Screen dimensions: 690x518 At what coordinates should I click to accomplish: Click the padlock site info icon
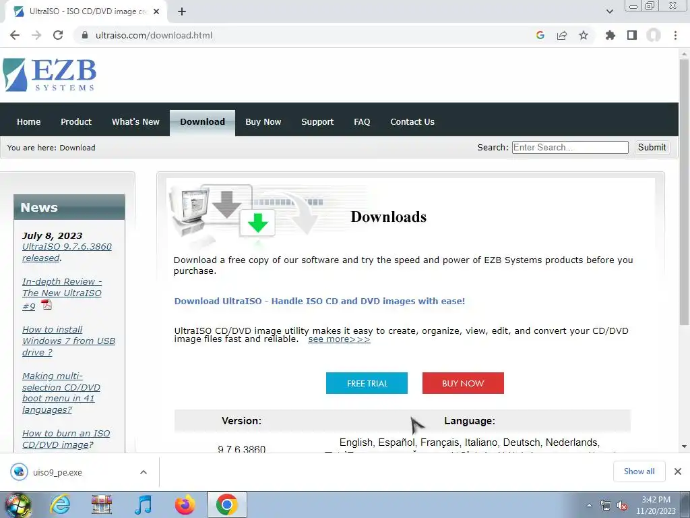coord(85,35)
